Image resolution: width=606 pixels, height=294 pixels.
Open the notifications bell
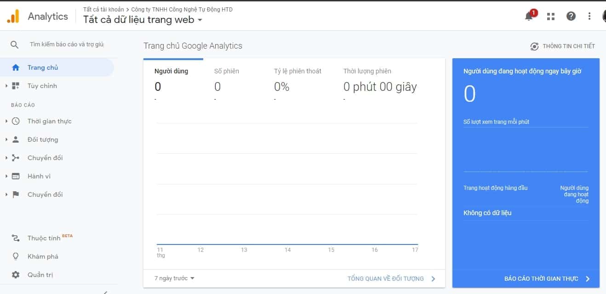529,16
